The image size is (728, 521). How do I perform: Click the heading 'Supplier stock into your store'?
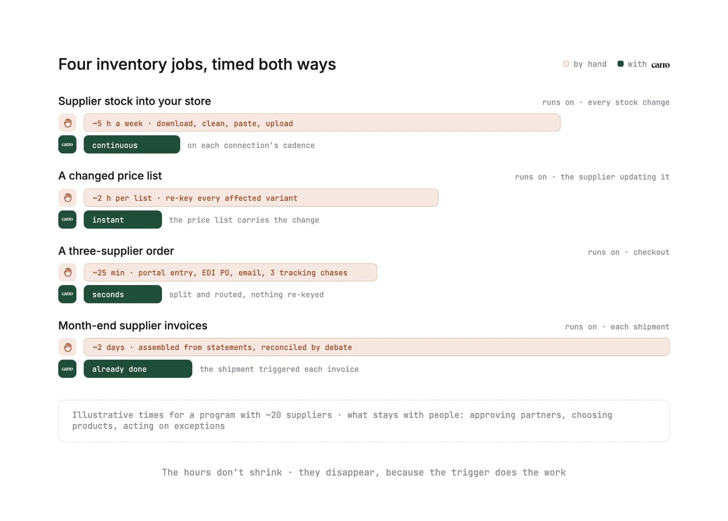(x=134, y=101)
